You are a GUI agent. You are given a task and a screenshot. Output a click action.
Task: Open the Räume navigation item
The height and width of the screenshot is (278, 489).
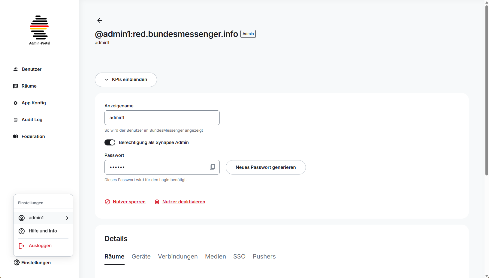click(25, 86)
